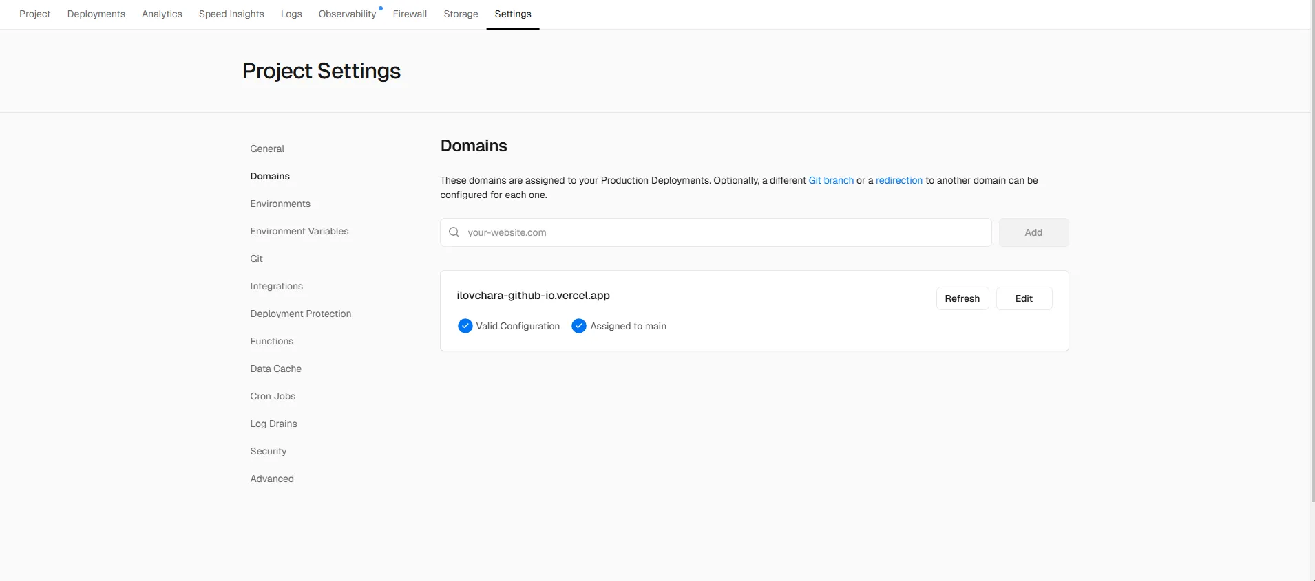Viewport: 1315px width, 581px height.
Task: Select Environment Variables in the sidebar
Action: [299, 231]
